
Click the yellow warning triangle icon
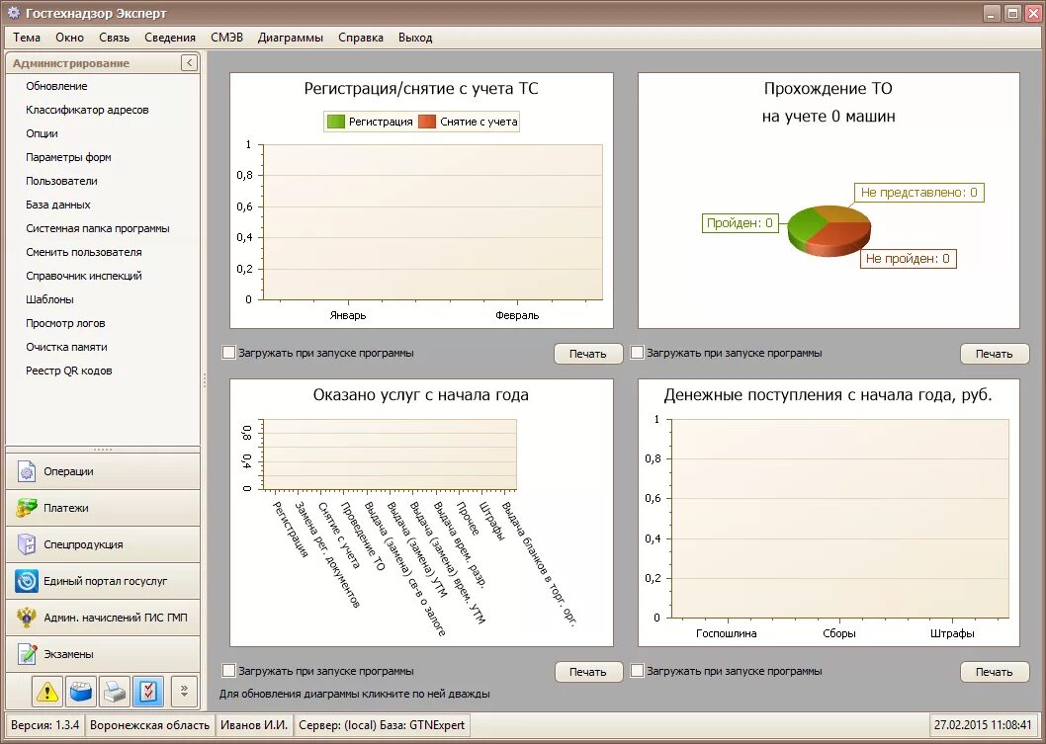pos(47,692)
